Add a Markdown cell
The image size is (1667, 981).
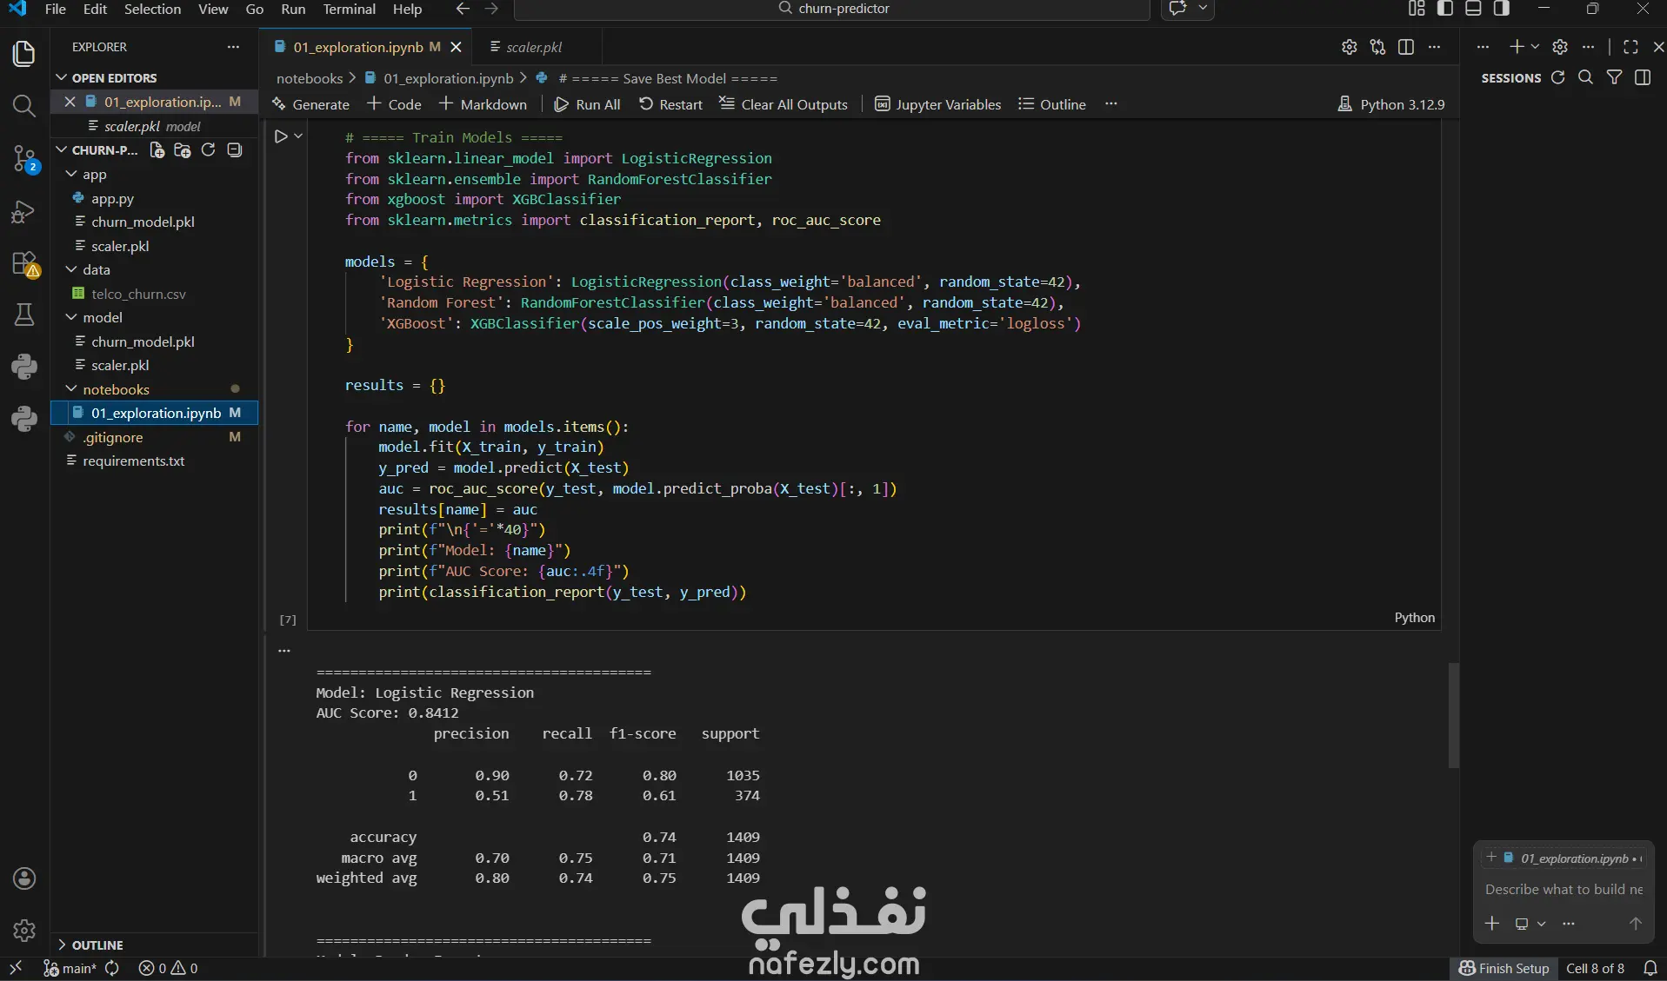point(483,104)
